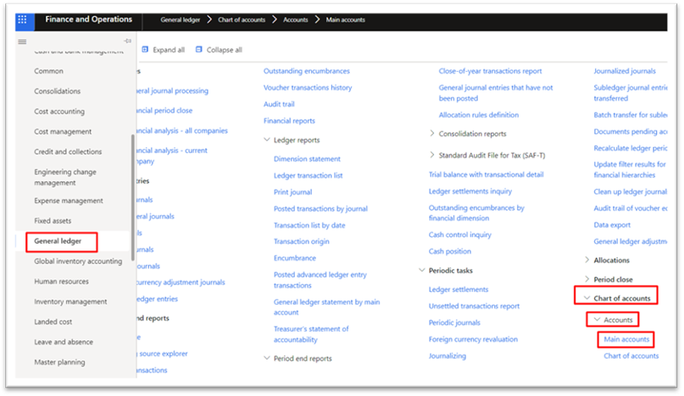Click the Expand all button

(x=164, y=50)
